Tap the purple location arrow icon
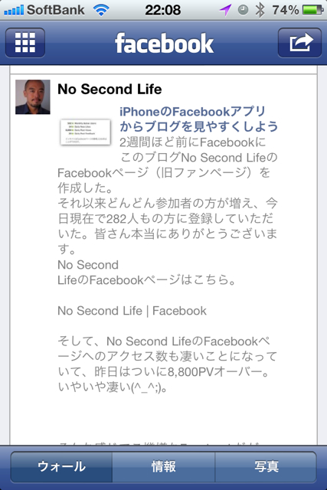 click(x=225, y=10)
